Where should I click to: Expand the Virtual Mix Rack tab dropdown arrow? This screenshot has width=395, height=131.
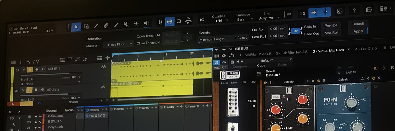point(349,49)
